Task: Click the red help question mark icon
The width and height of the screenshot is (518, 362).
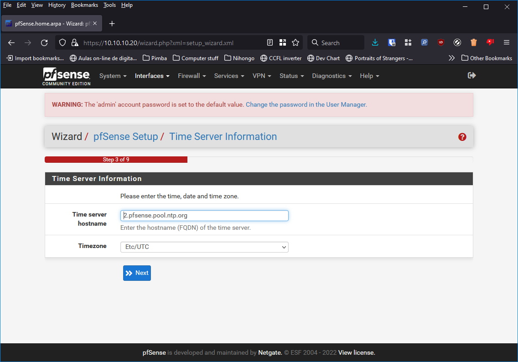Action: tap(462, 136)
